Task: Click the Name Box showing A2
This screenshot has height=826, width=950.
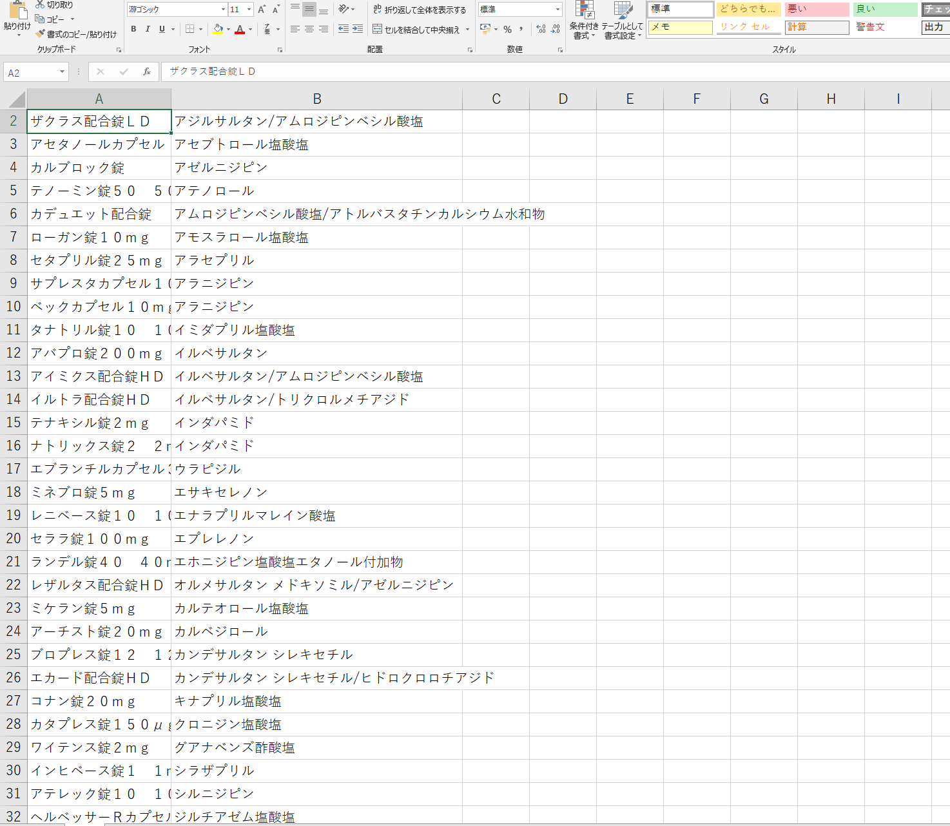Action: coord(36,72)
